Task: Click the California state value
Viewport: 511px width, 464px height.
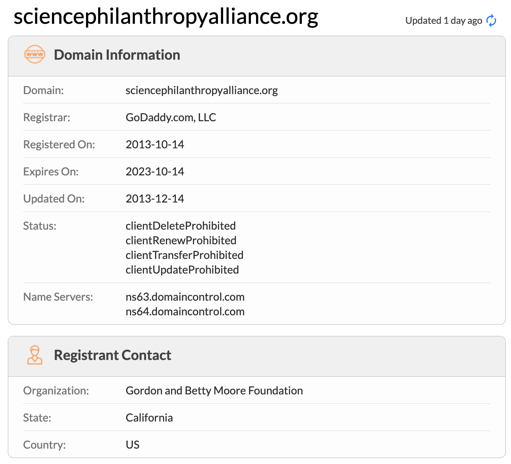Action: 149,417
